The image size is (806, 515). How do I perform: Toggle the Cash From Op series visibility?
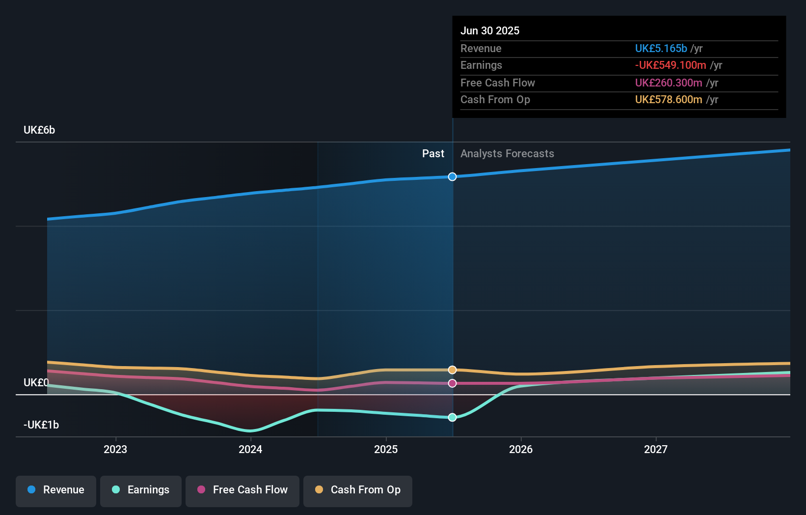[x=357, y=490]
